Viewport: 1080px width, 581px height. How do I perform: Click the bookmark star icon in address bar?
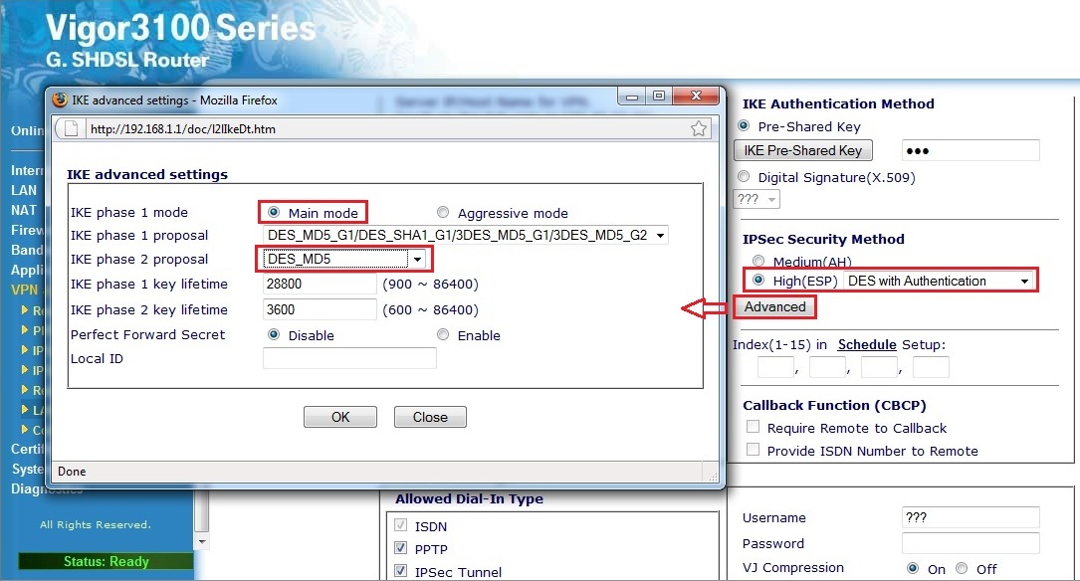pos(699,128)
